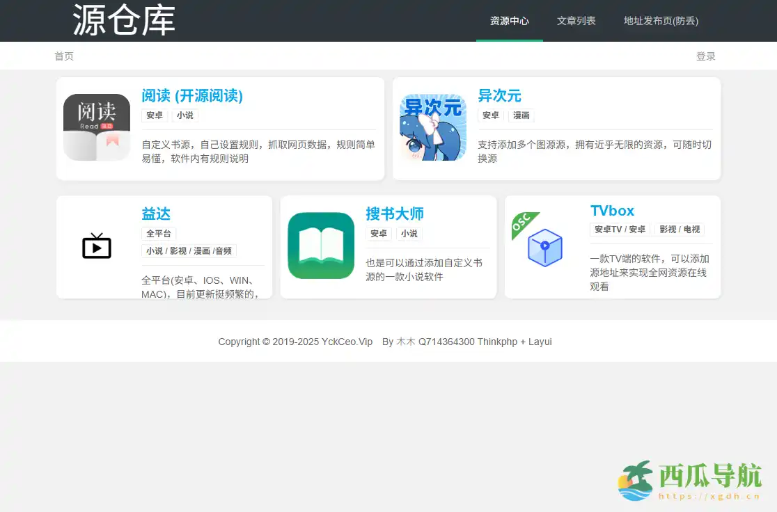Click the 漫画 tag under 异次元

(x=521, y=115)
